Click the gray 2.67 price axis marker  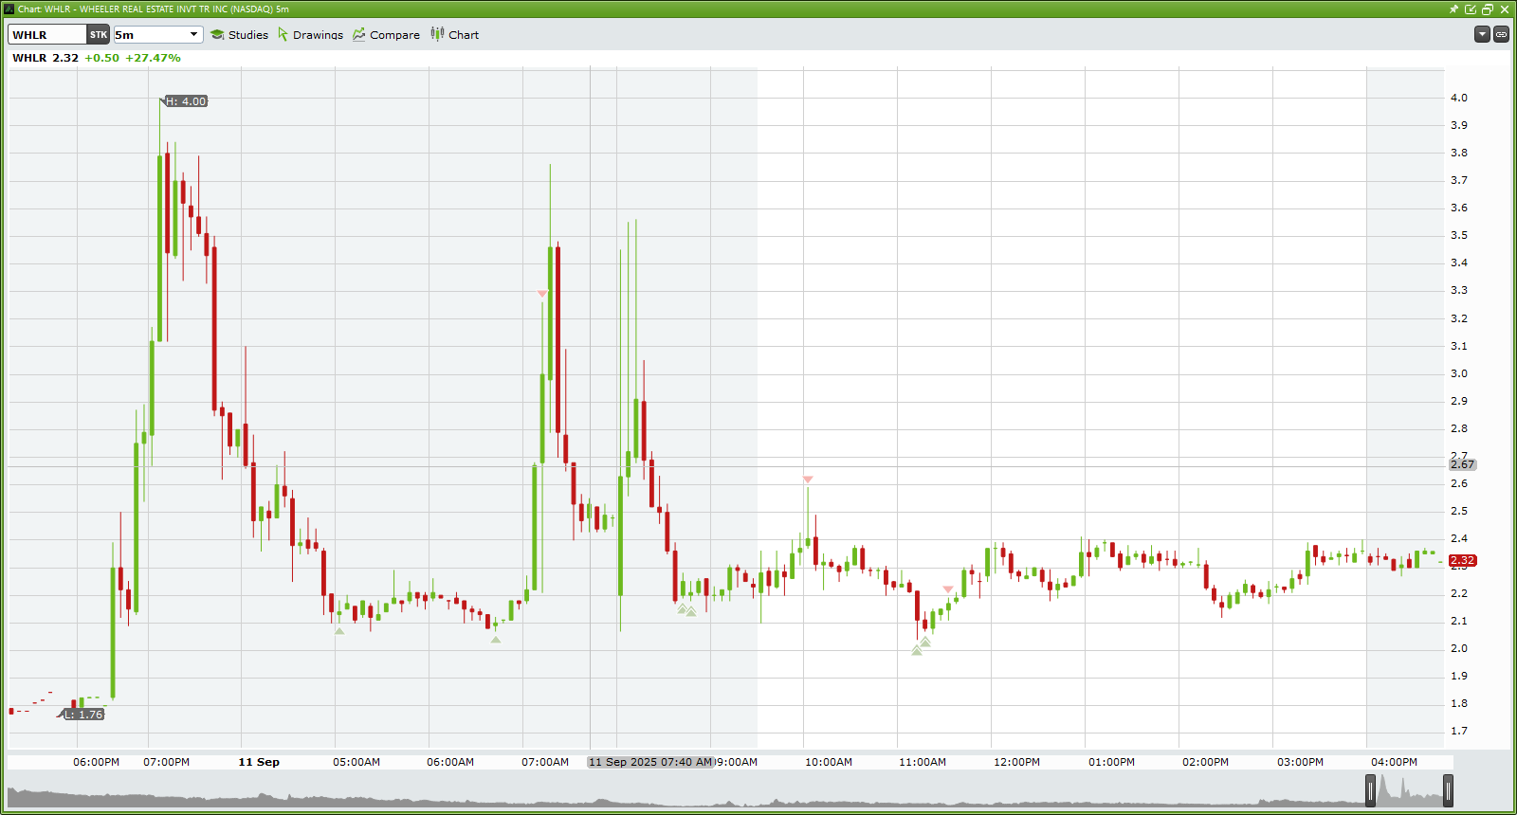[x=1462, y=464]
